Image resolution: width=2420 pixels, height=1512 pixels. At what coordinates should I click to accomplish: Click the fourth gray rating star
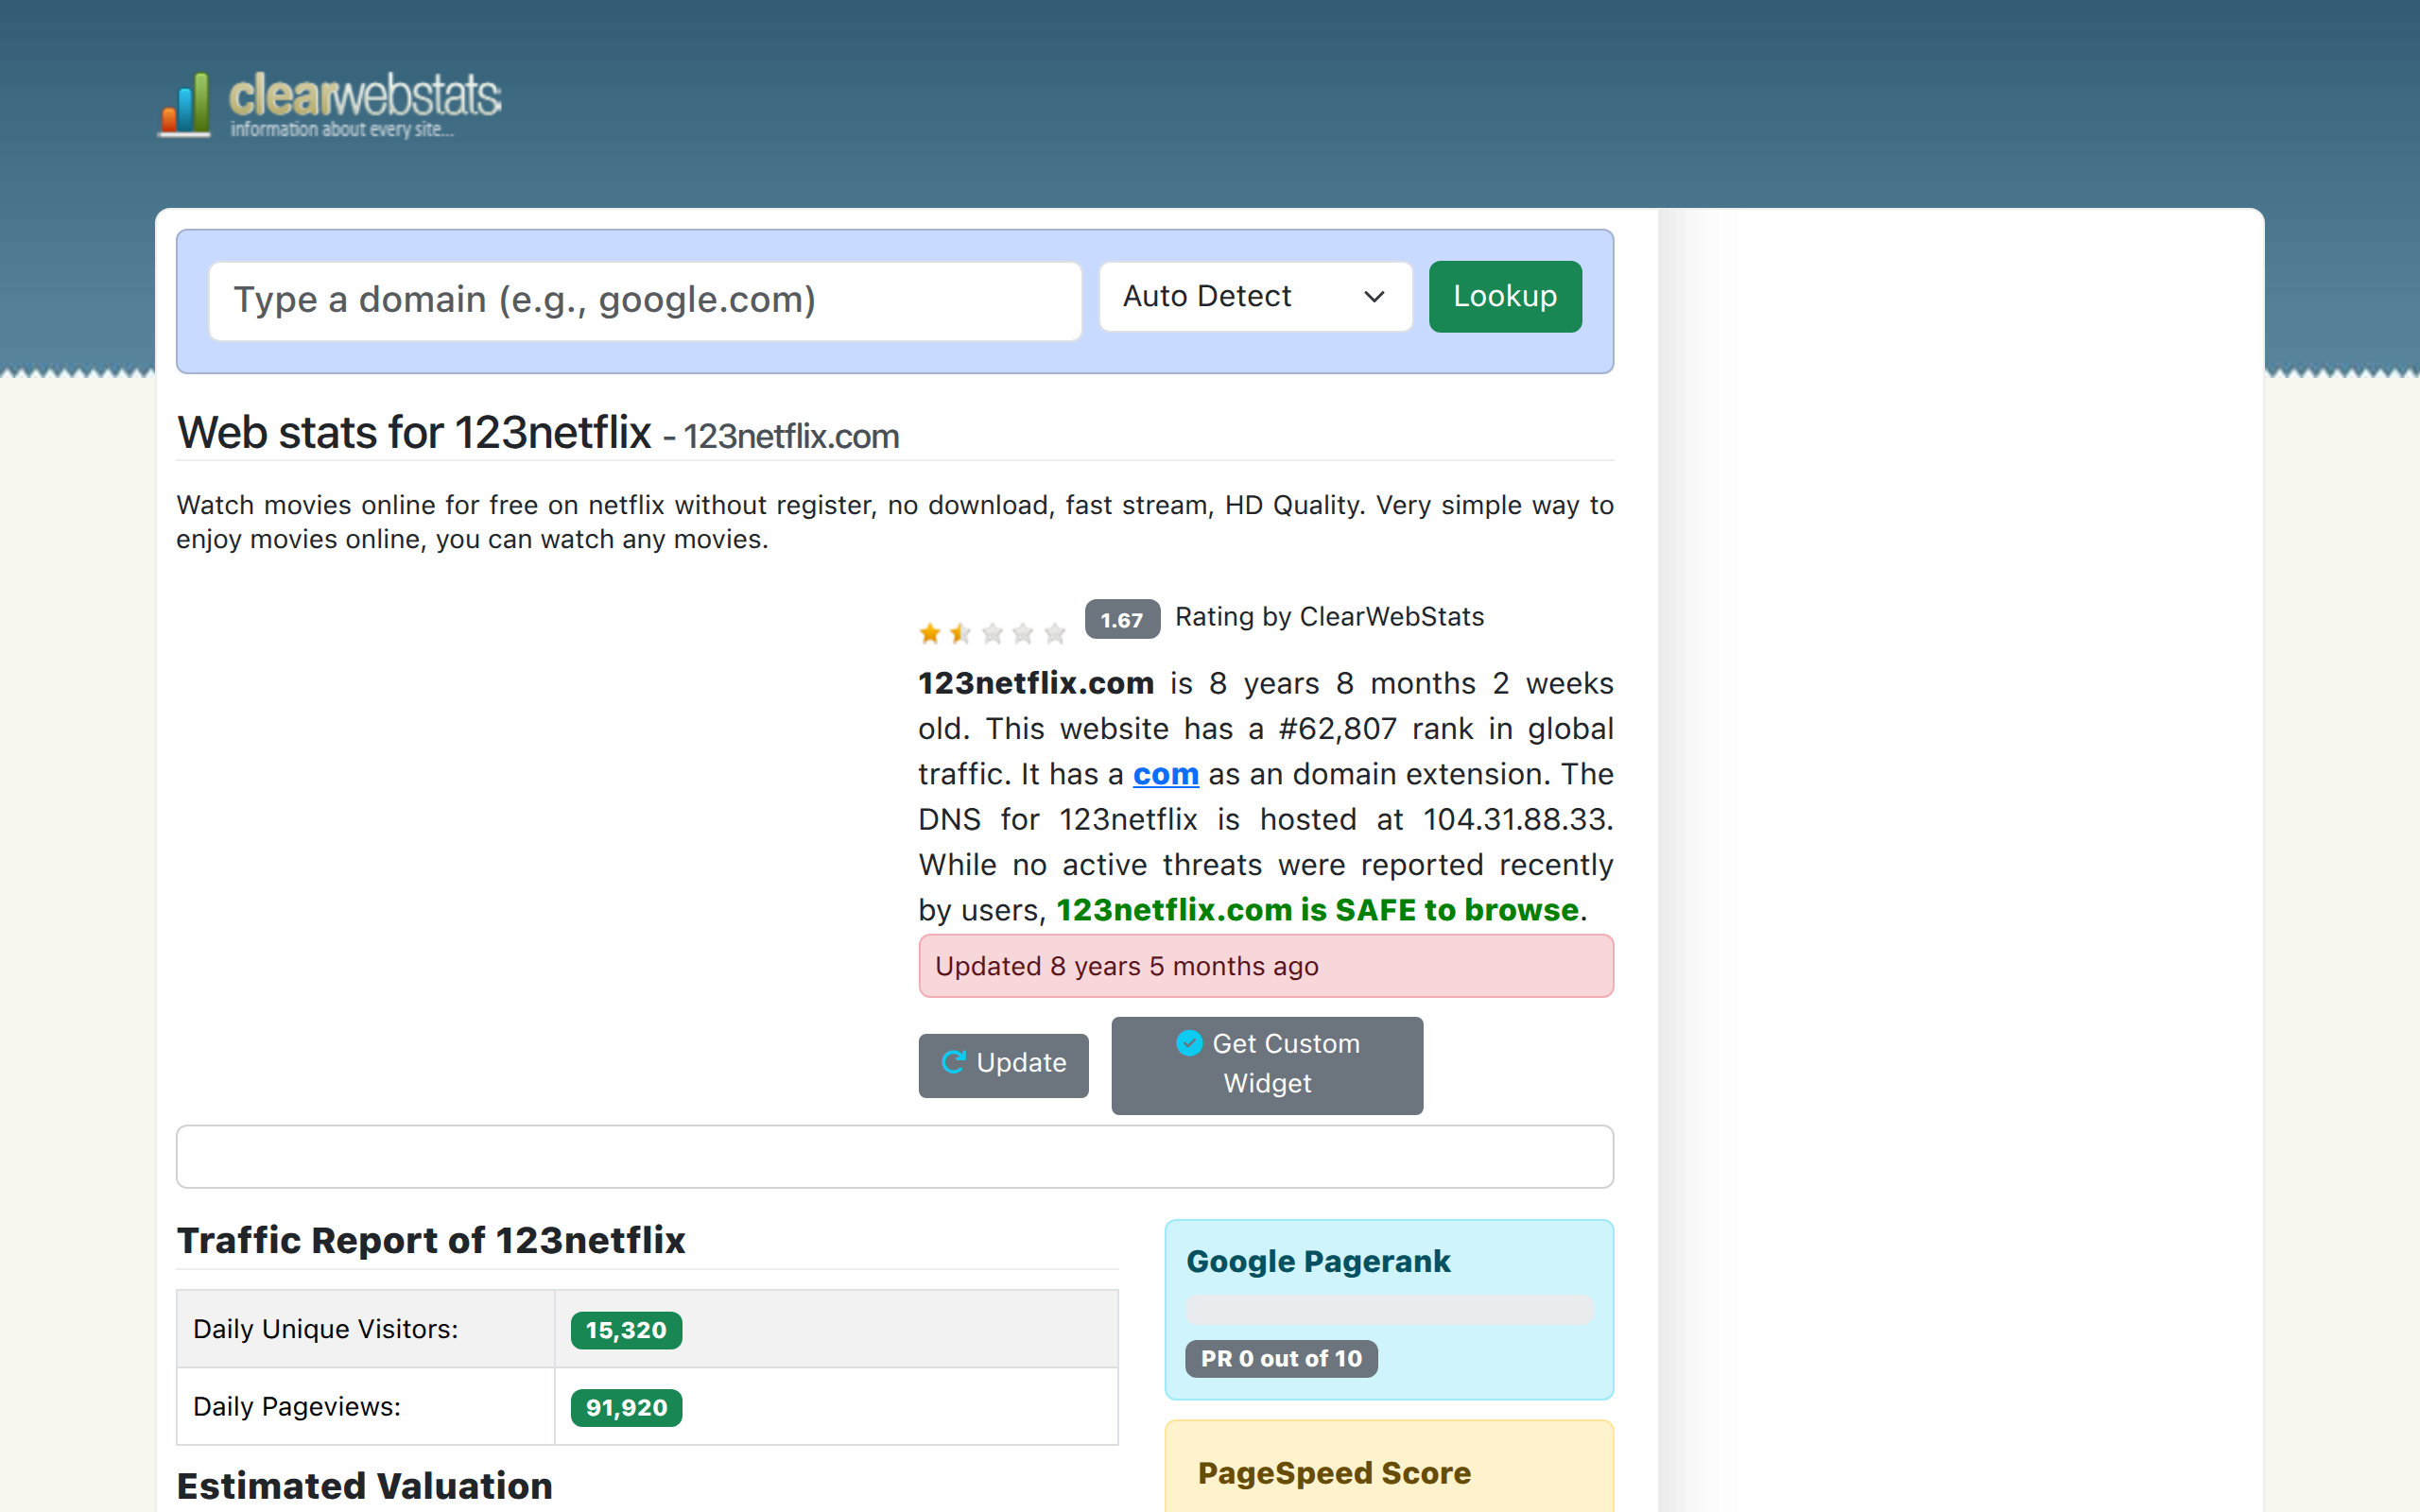[1023, 633]
